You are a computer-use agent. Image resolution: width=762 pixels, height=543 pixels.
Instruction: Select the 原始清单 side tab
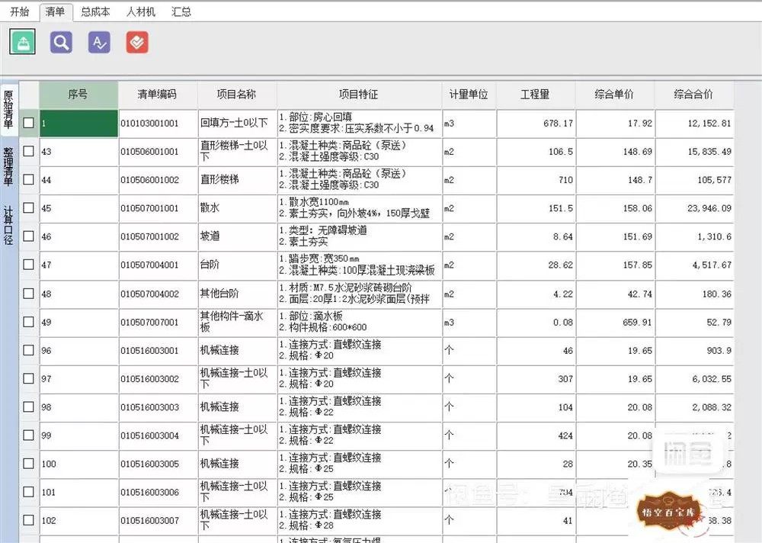[8, 109]
